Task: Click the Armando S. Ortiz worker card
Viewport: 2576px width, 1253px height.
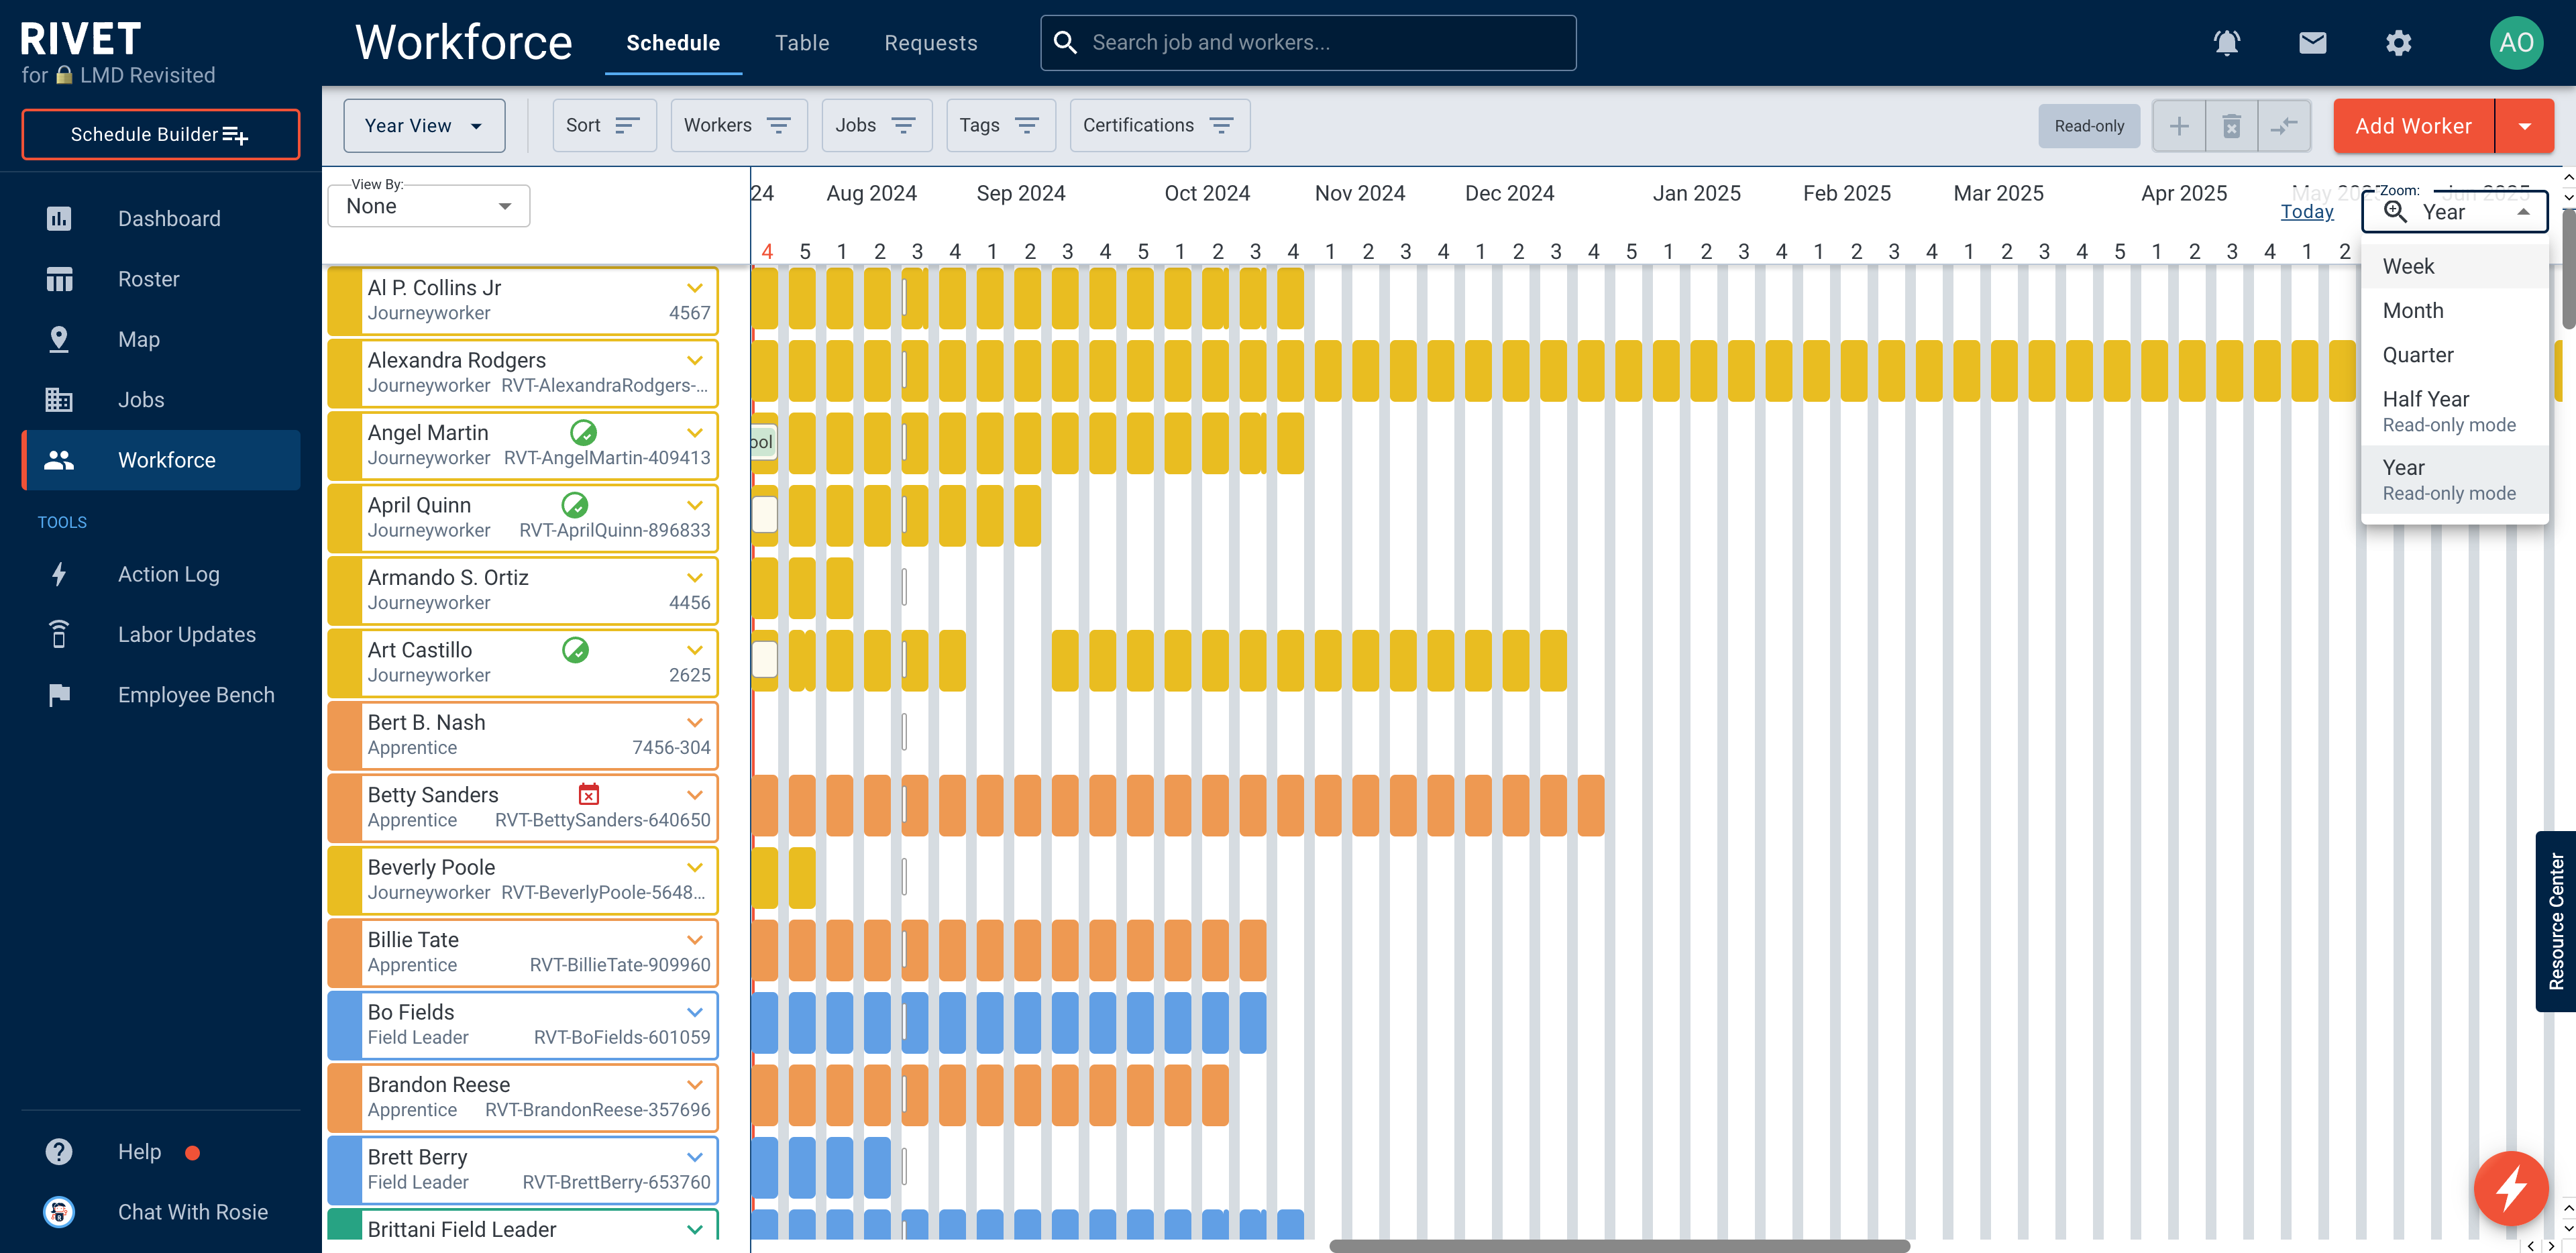Action: [523, 590]
